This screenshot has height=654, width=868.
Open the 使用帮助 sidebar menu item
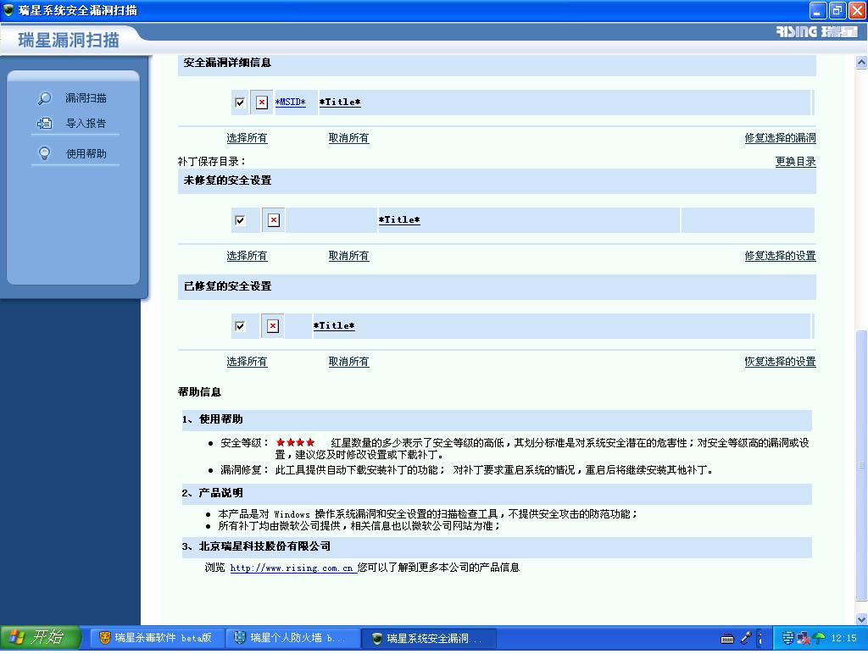click(x=86, y=154)
